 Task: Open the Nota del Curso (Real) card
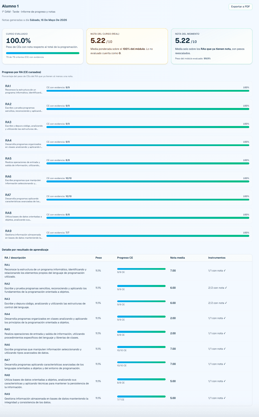click(x=127, y=46)
